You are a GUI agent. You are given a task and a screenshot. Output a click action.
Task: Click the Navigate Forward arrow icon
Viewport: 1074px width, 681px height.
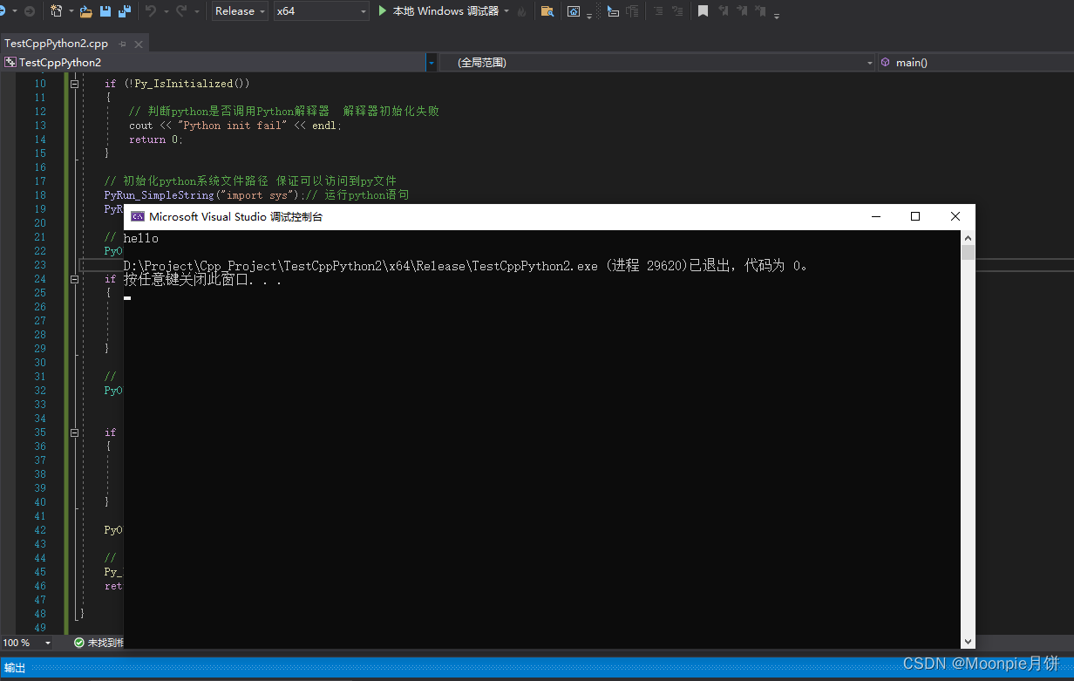pyautogui.click(x=30, y=11)
